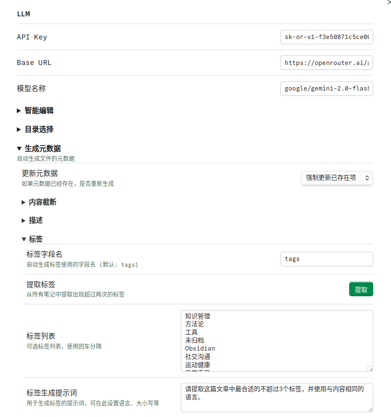
Task: Click the 知识管理 line in tag list
Action: [198, 316]
